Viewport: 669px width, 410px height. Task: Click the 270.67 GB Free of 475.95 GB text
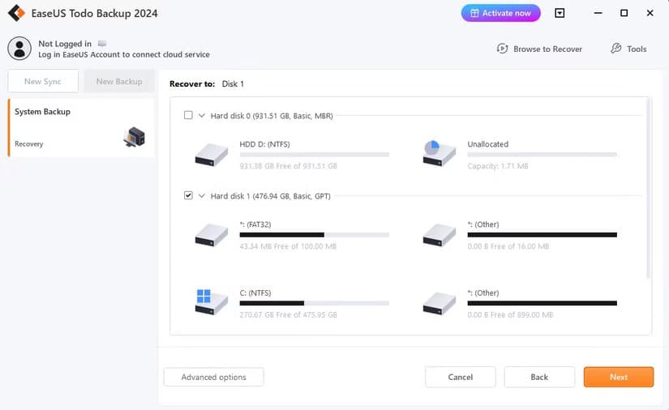click(289, 315)
